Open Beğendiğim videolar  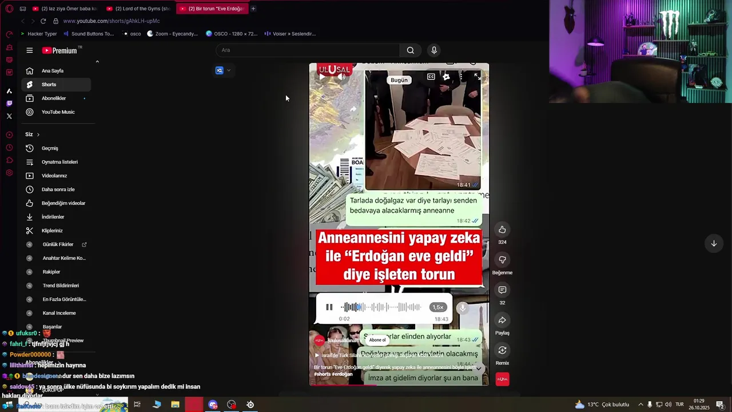pyautogui.click(x=56, y=203)
